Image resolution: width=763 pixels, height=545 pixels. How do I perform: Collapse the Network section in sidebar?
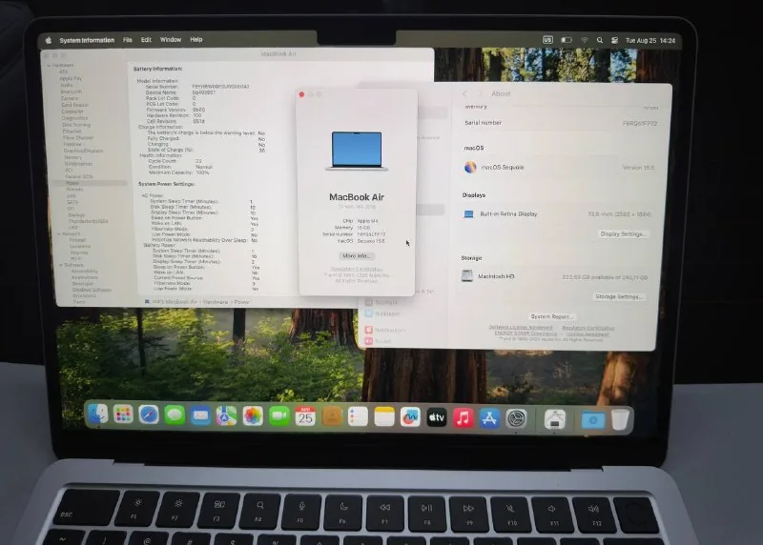(x=59, y=233)
